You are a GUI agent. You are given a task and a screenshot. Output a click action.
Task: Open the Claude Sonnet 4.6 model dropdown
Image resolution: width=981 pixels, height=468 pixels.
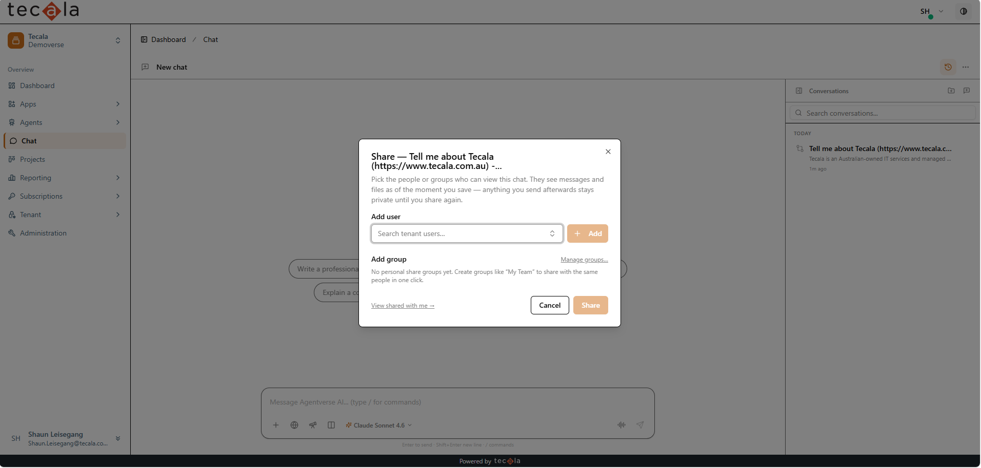coord(379,425)
